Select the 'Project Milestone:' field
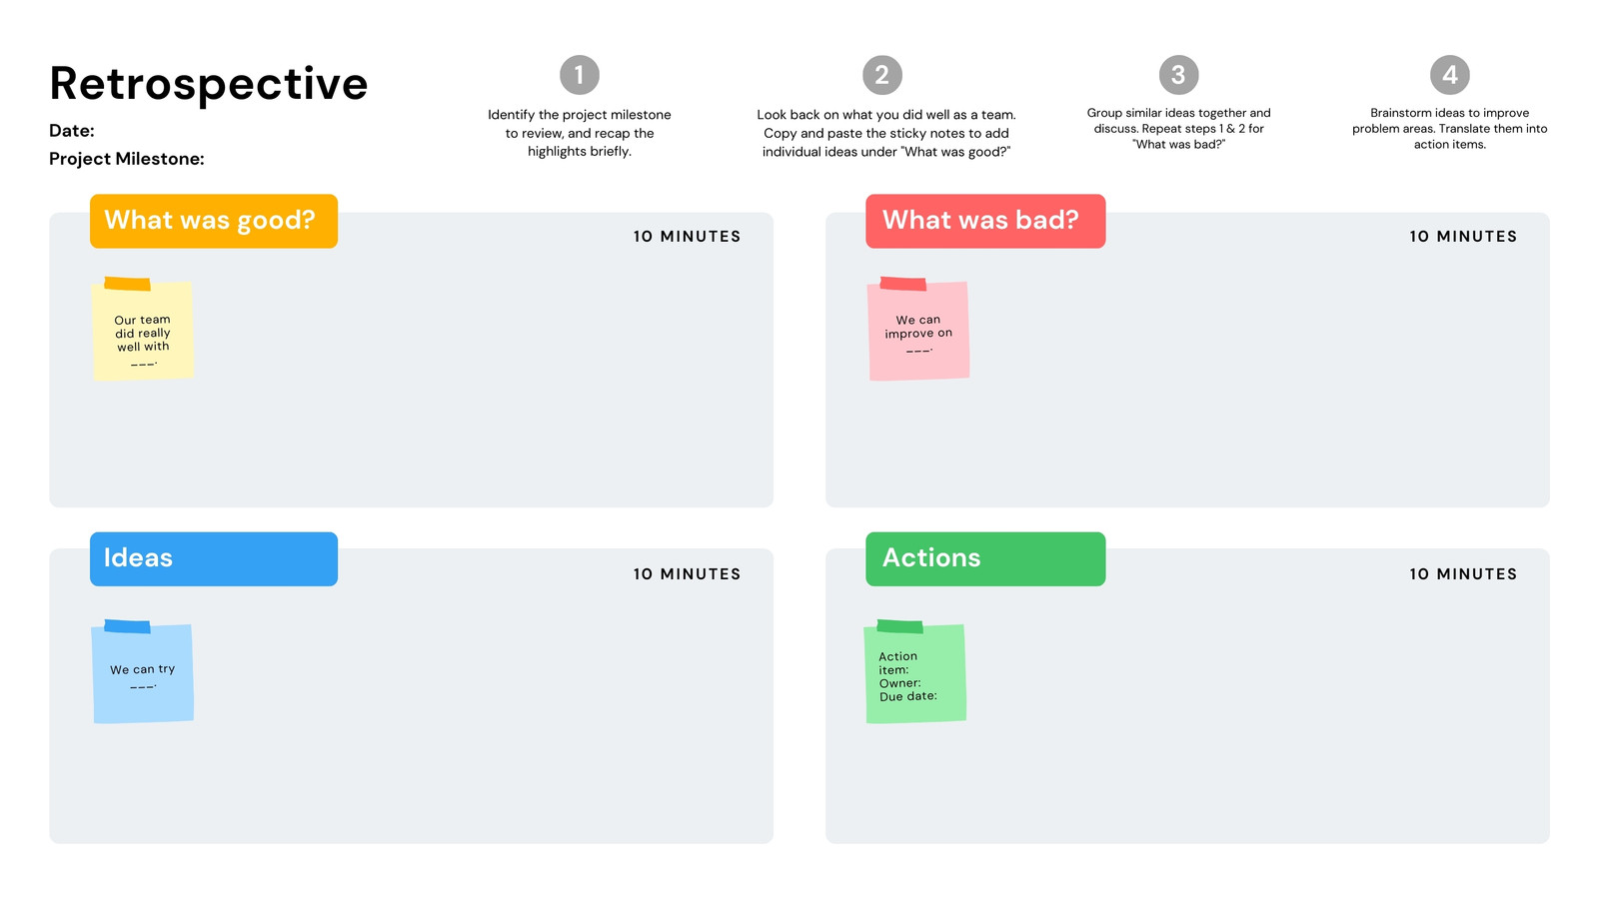This screenshot has height=899, width=1599. click(x=127, y=159)
